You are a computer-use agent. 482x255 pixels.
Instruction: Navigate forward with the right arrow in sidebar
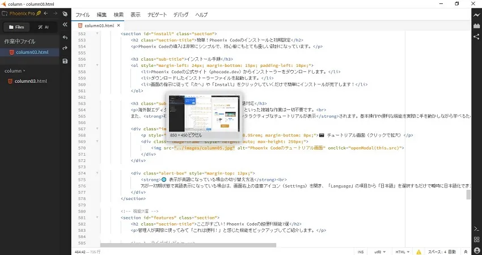pos(55,14)
